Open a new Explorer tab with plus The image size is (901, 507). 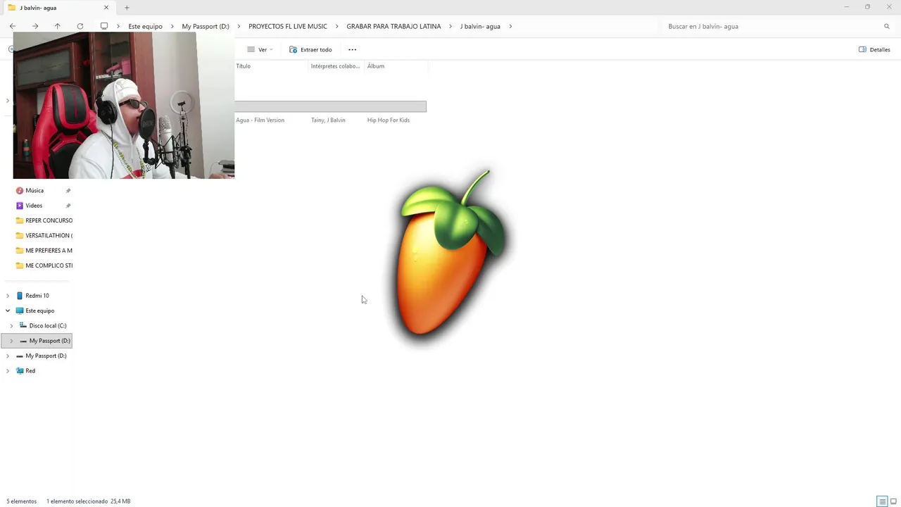coord(127,8)
